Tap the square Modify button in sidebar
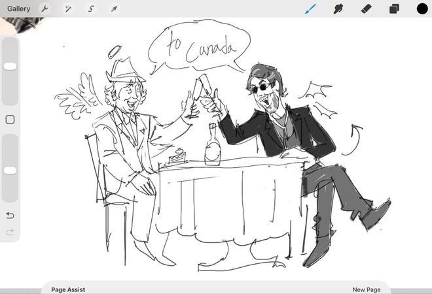This screenshot has height=294, width=432. (x=10, y=120)
